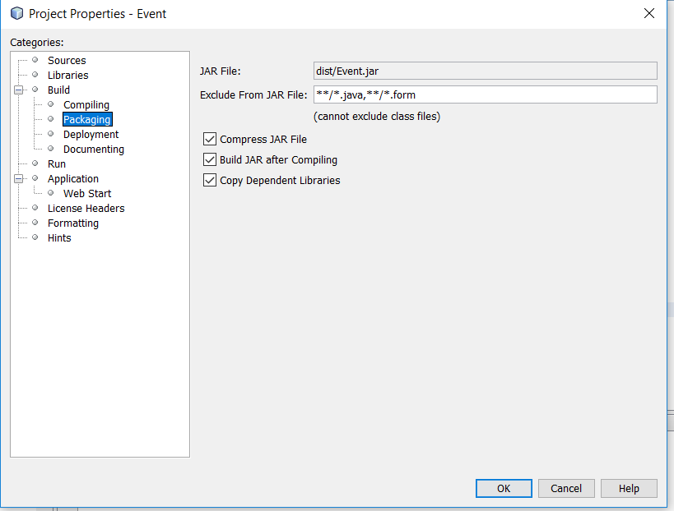The width and height of the screenshot is (674, 511).
Task: Open the Hints category
Action: click(x=59, y=238)
